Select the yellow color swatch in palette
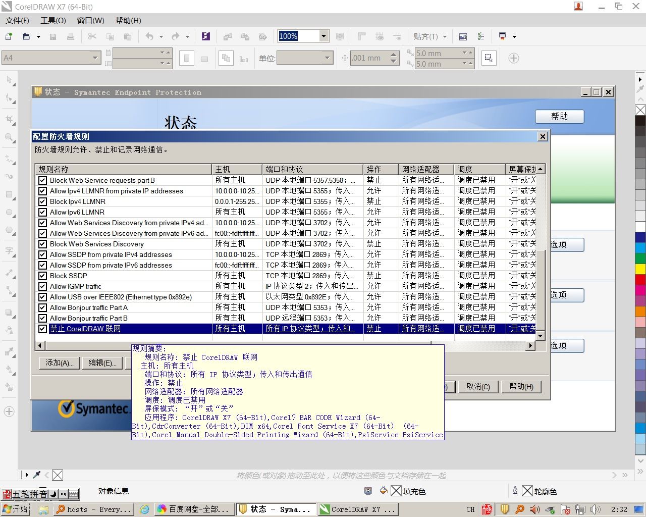Image resolution: width=646 pixels, height=517 pixels. point(640,269)
